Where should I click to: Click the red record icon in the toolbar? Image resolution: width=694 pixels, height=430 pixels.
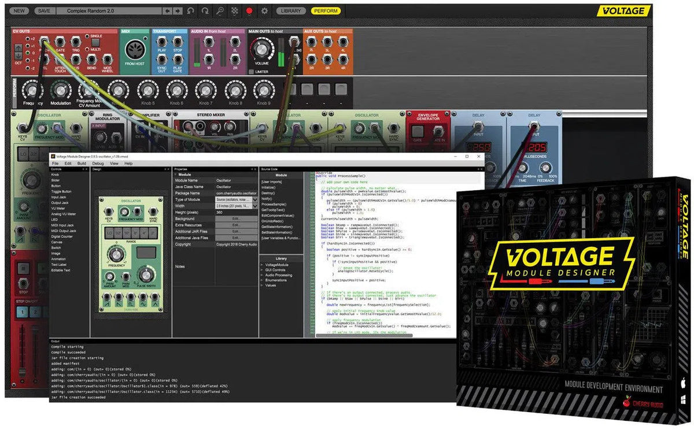[x=249, y=10]
